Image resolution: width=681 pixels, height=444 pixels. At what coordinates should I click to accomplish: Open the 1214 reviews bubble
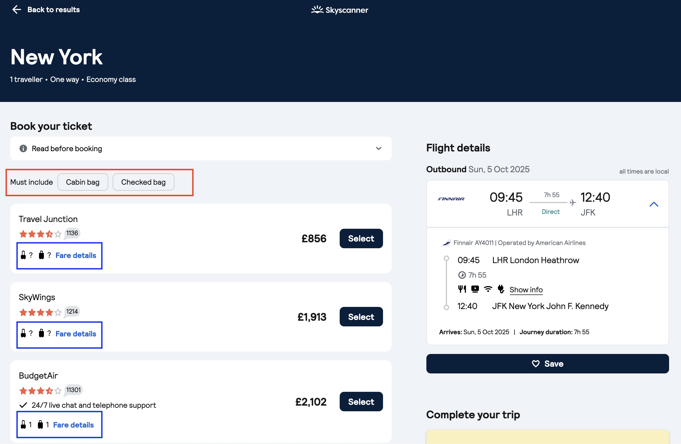pos(72,312)
